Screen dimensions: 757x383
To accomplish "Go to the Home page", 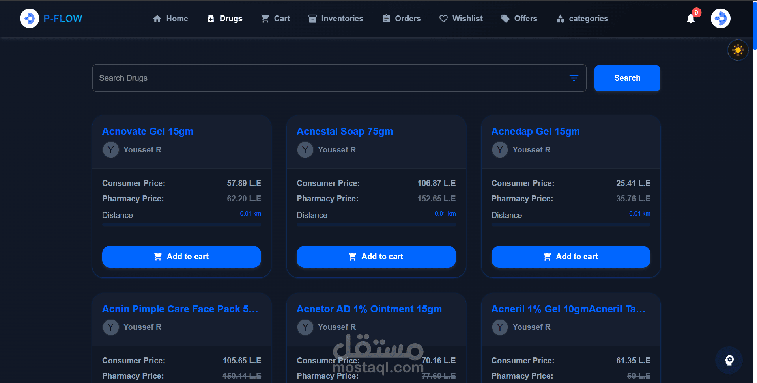I will point(170,19).
